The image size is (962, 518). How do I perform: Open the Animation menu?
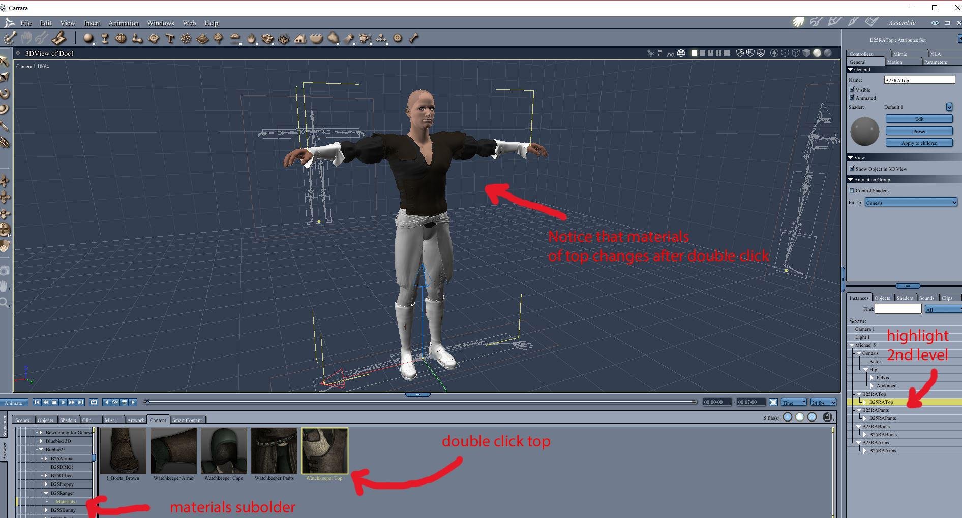(x=124, y=23)
